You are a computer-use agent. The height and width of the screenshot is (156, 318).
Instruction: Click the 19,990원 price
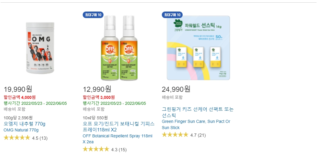(x=18, y=89)
